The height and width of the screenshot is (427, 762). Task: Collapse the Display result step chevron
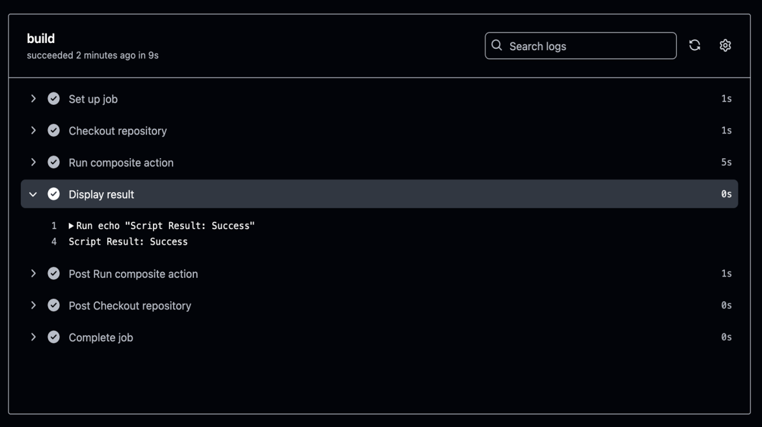coord(33,194)
